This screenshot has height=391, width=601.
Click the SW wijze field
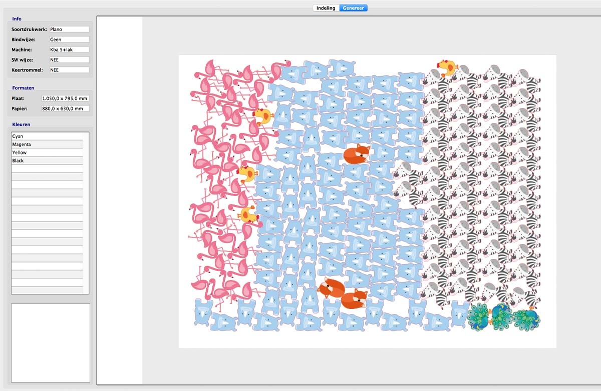69,59
